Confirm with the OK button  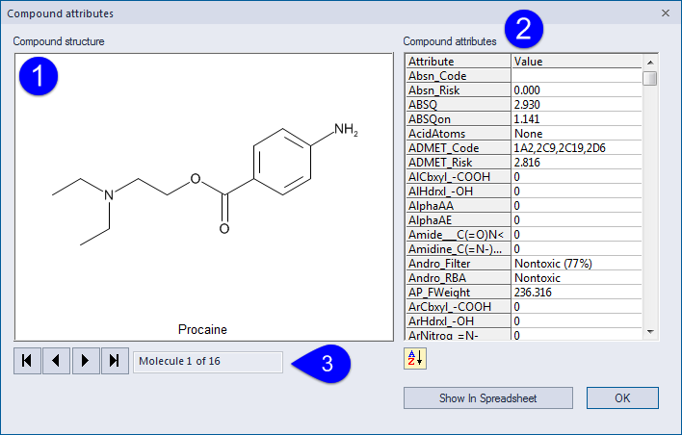pyautogui.click(x=622, y=398)
